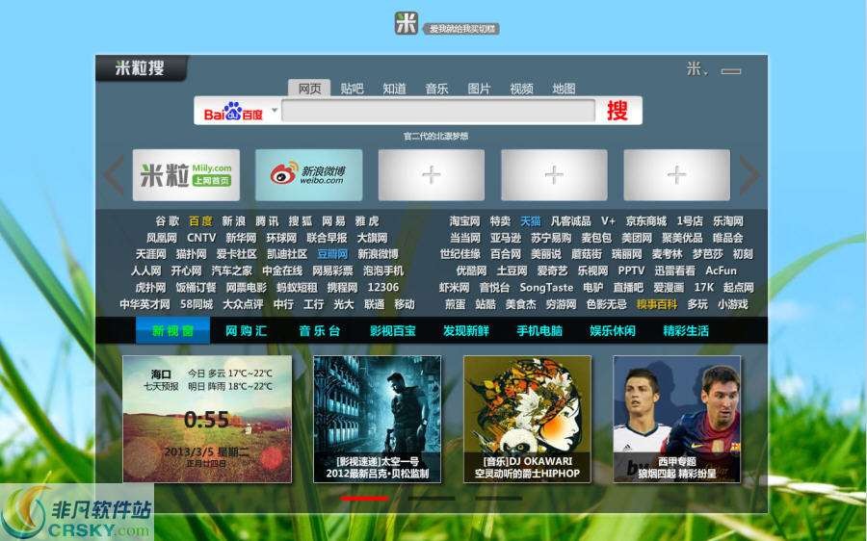This screenshot has height=541, width=867.
Task: Select the 图片 search tab
Action: (479, 89)
